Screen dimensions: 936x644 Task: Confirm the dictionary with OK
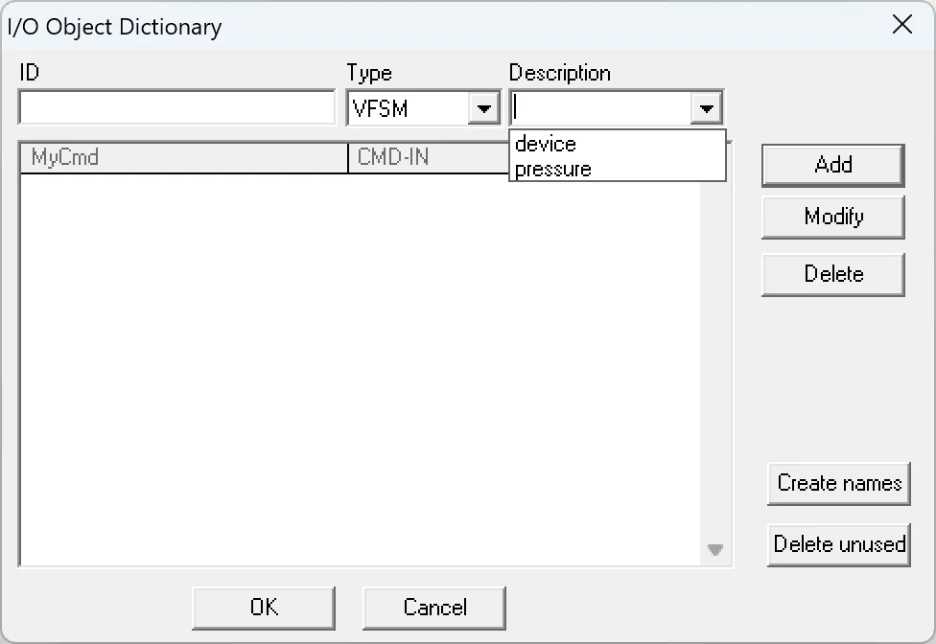263,607
